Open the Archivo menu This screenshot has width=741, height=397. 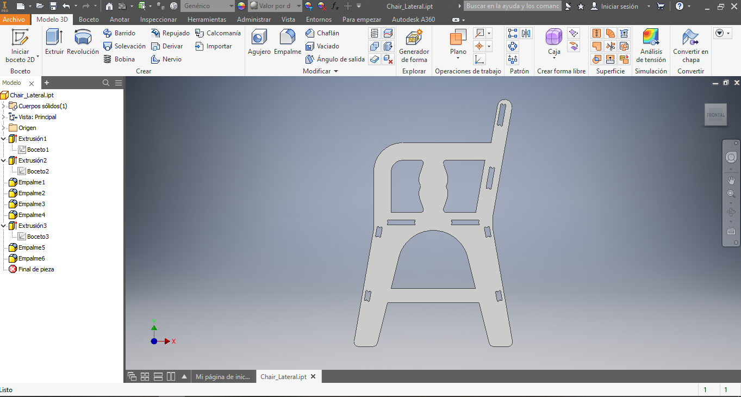[x=14, y=19]
